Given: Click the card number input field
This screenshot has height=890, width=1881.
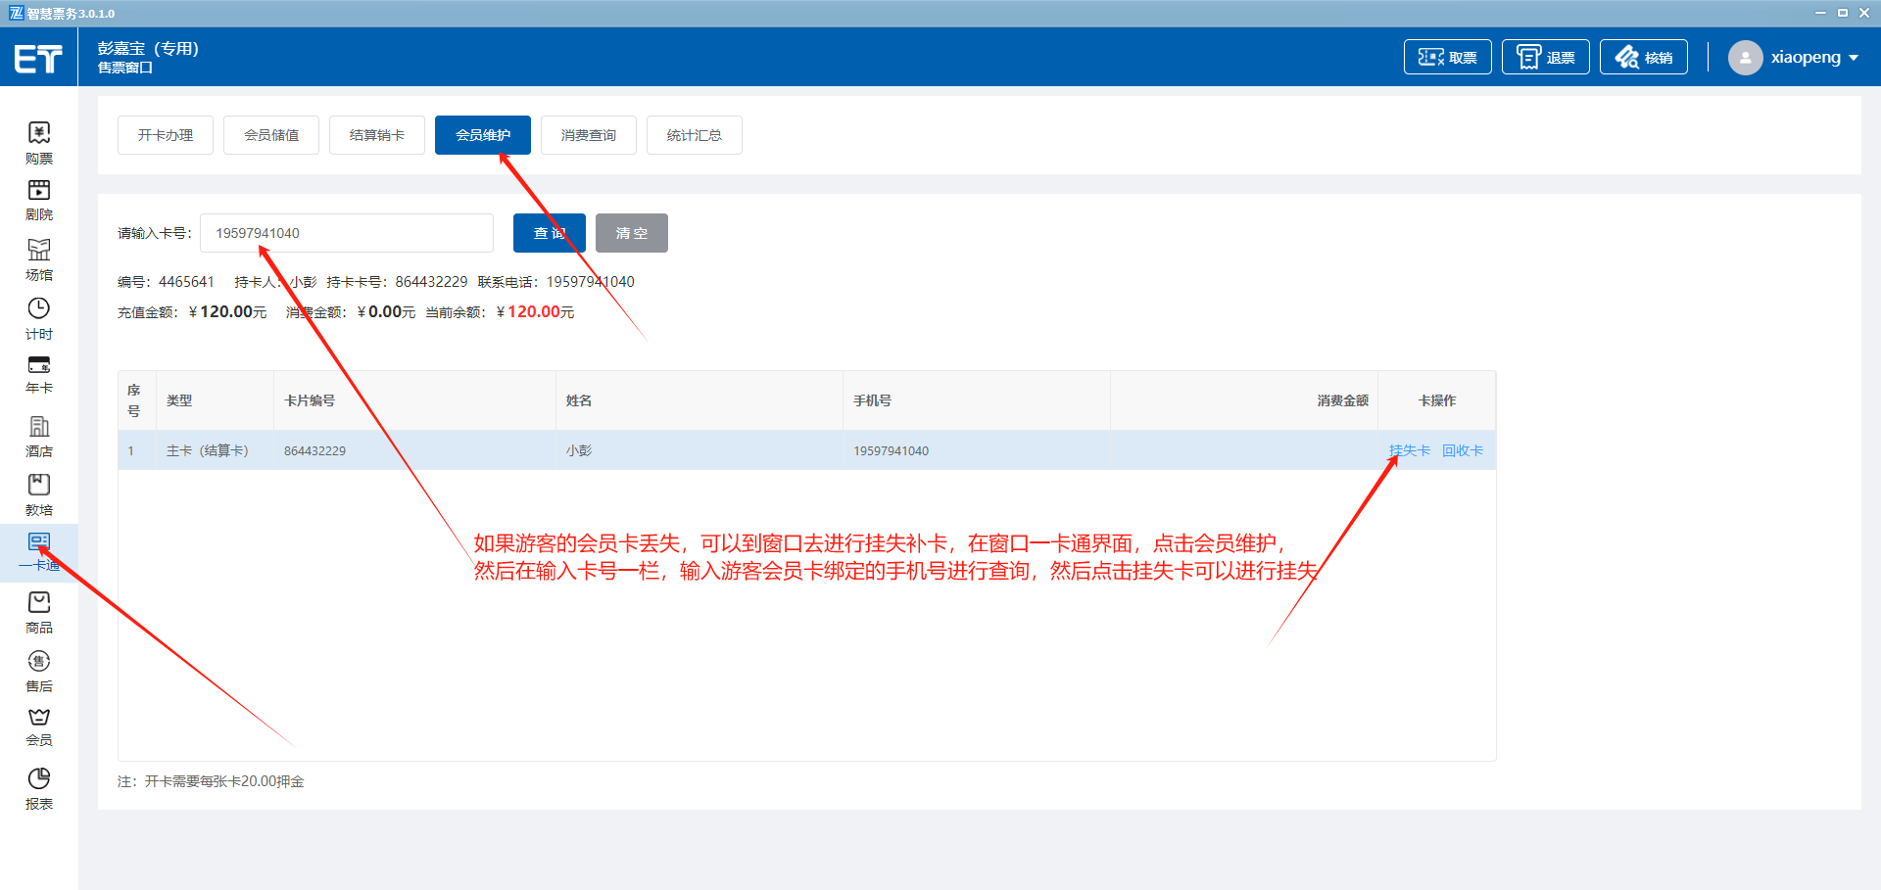Looking at the screenshot, I should pyautogui.click(x=347, y=233).
